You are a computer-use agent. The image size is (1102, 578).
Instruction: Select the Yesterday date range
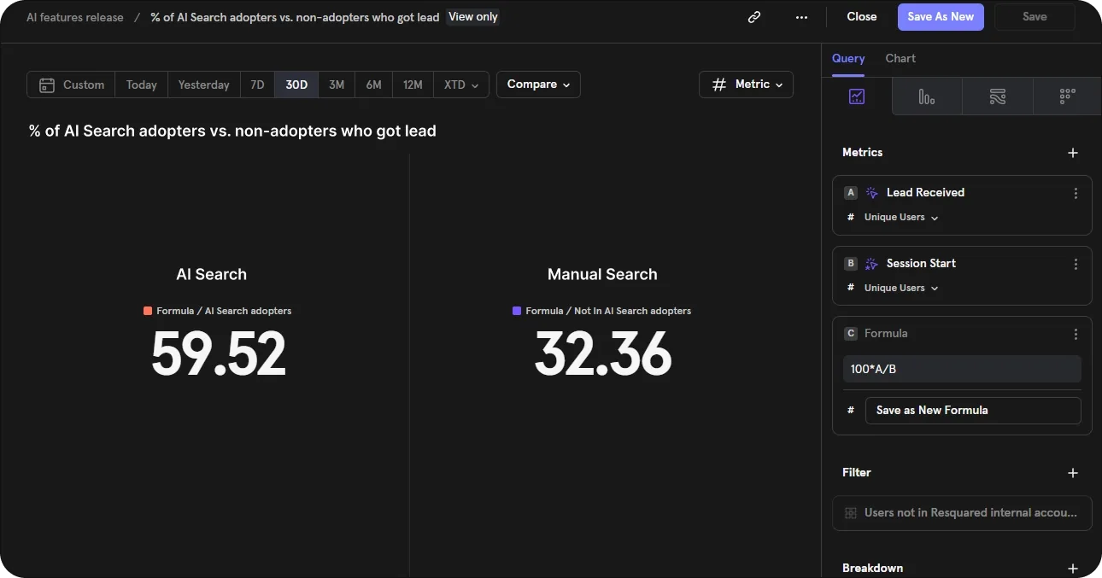[203, 85]
